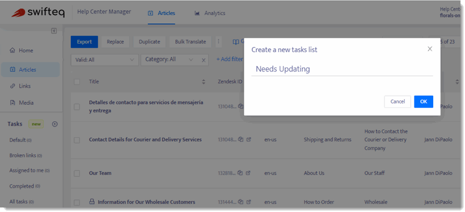Screen dimensions: 465x212
Task: Copy Zendesk ID for Wholesale Customers row
Action: pos(241,202)
